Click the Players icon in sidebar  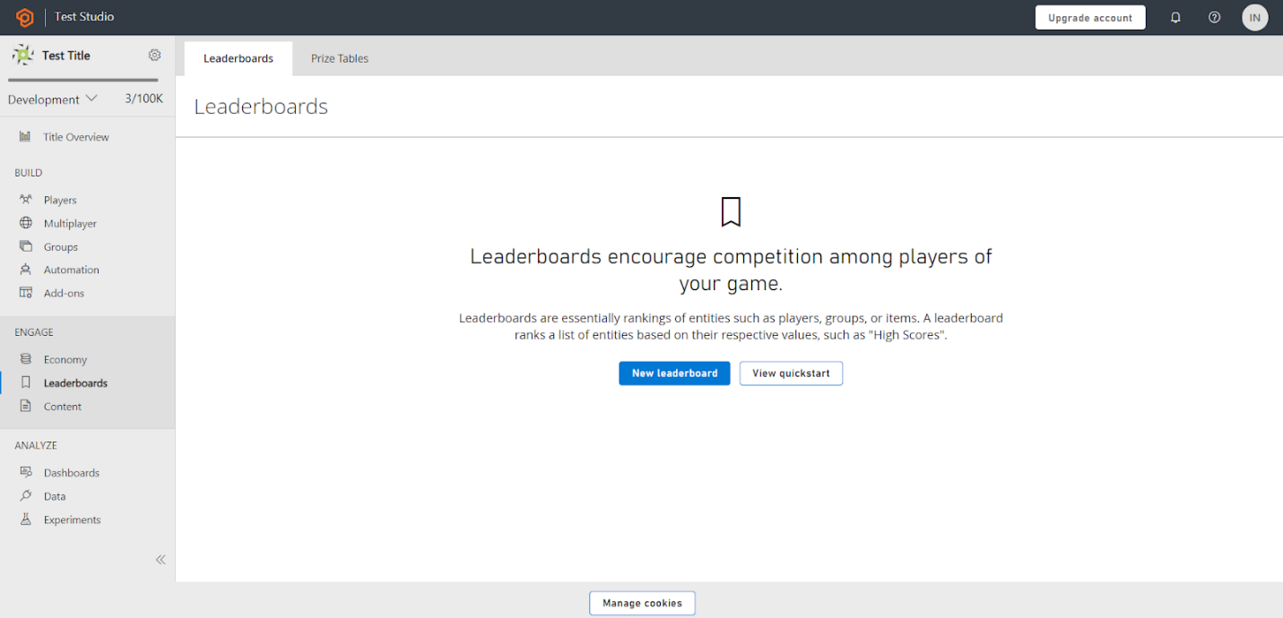coord(25,200)
